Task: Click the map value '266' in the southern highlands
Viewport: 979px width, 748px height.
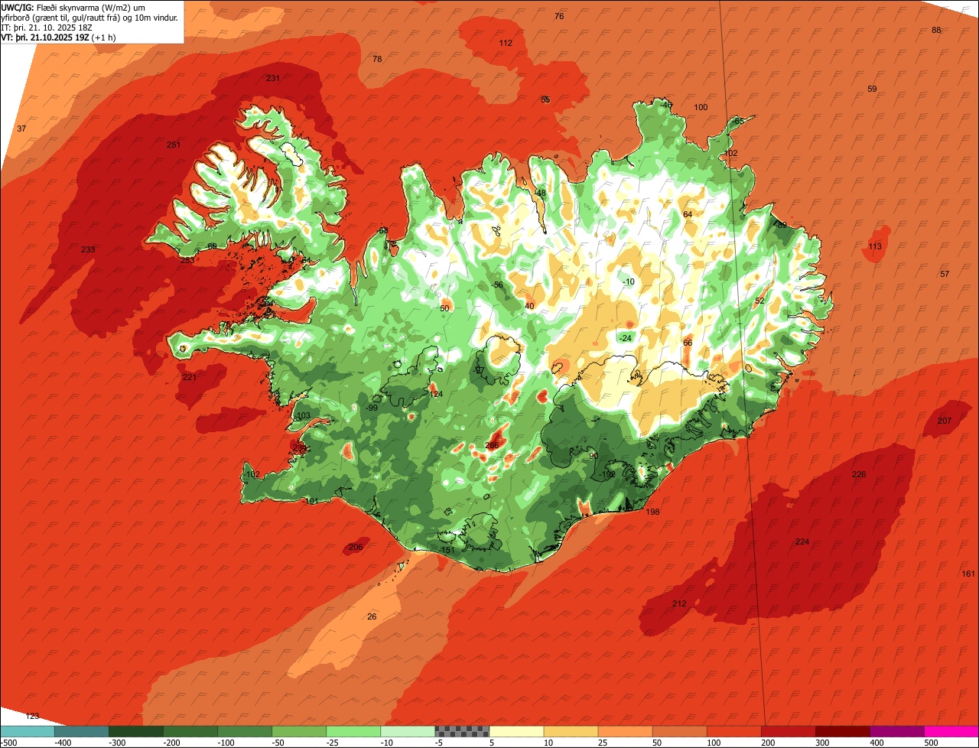Action: click(x=492, y=445)
